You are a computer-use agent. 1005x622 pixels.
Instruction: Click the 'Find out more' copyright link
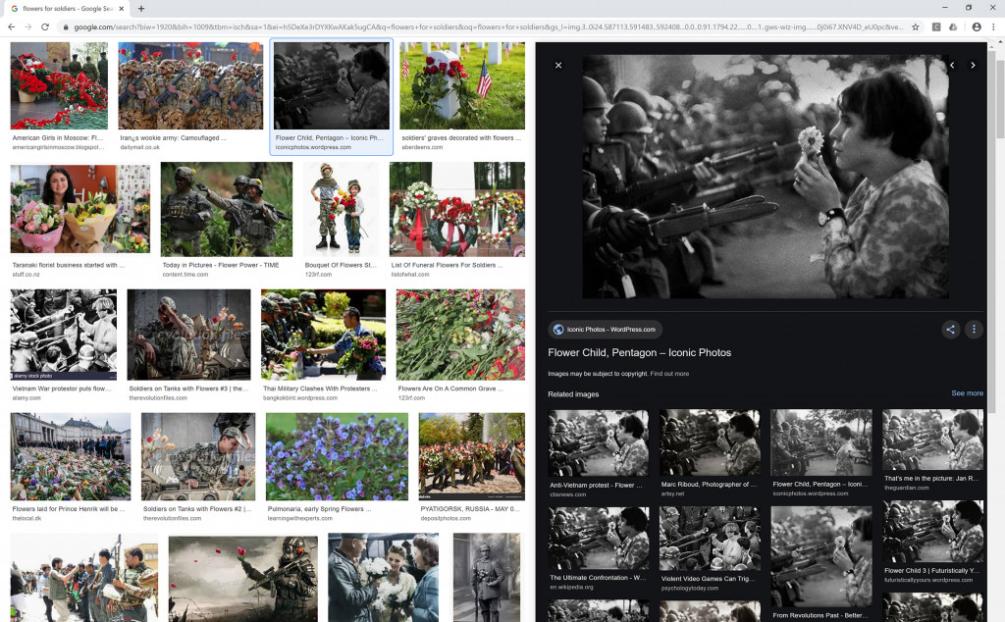[x=669, y=374]
